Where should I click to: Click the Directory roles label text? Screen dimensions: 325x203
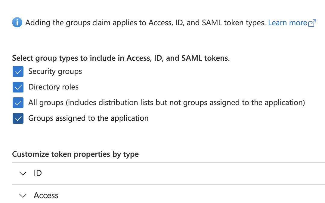[53, 87]
